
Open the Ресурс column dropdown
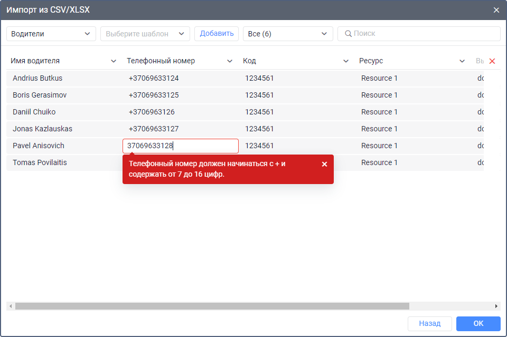pos(462,61)
